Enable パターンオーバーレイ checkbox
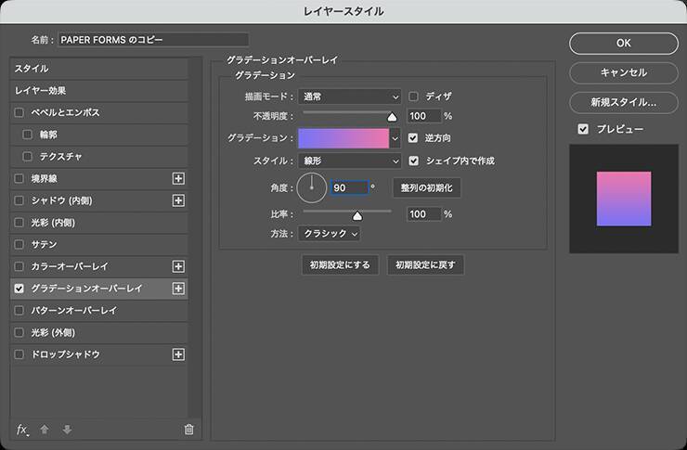This screenshot has width=687, height=450. coord(19,310)
